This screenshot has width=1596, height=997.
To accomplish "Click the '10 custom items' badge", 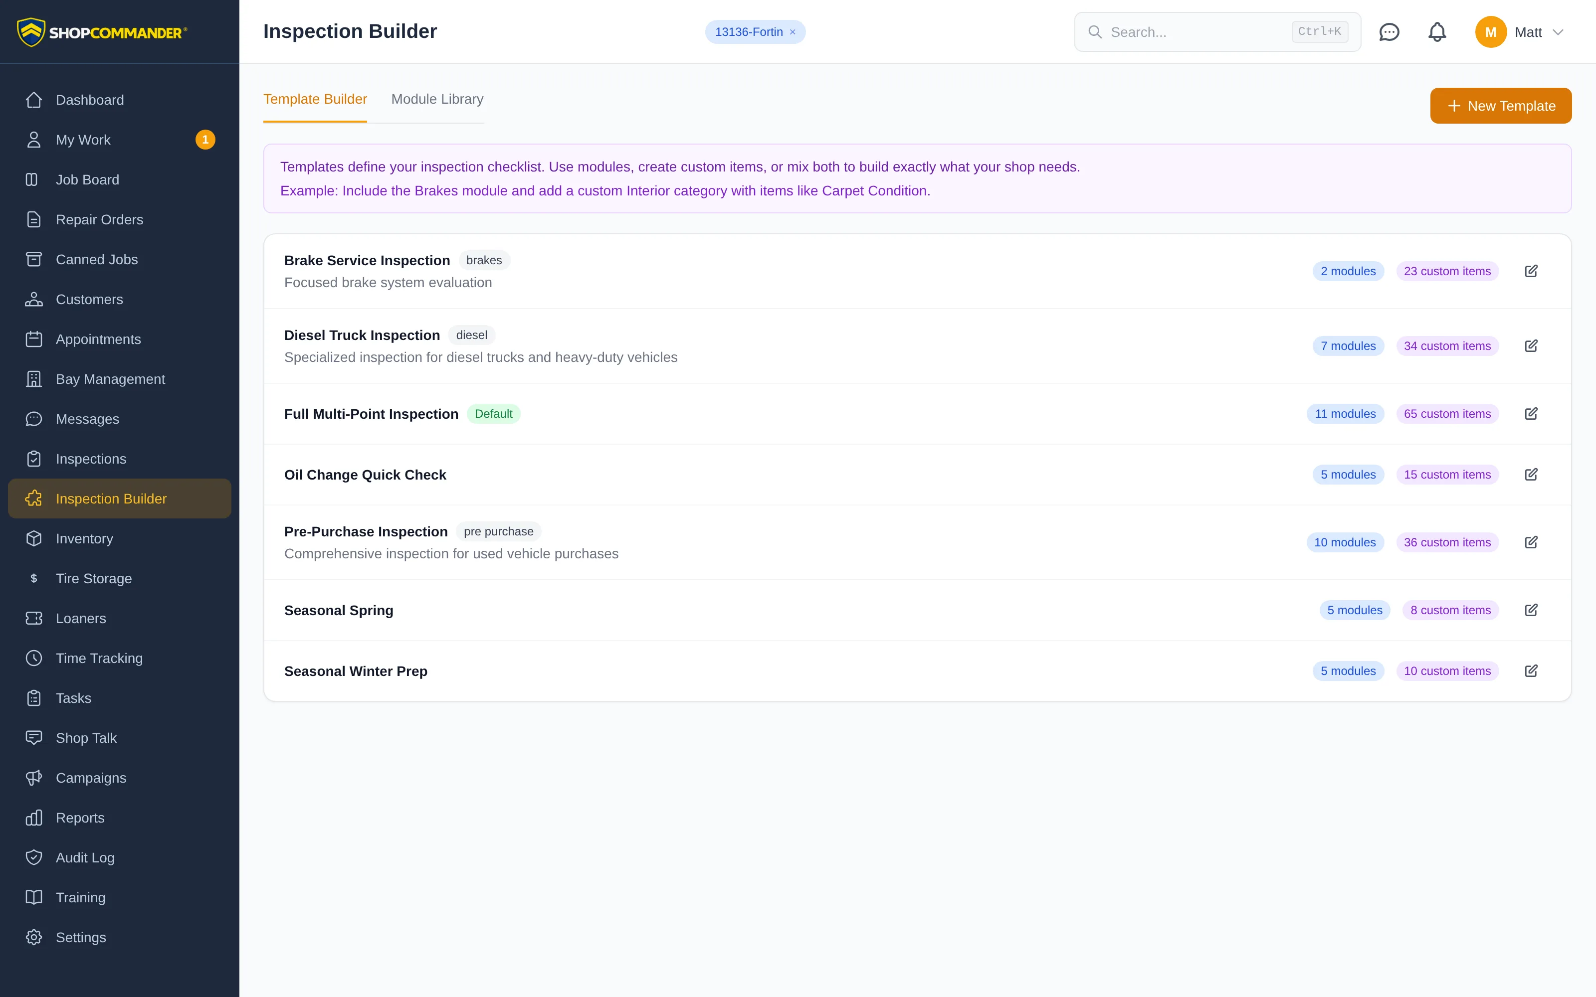I will point(1447,670).
